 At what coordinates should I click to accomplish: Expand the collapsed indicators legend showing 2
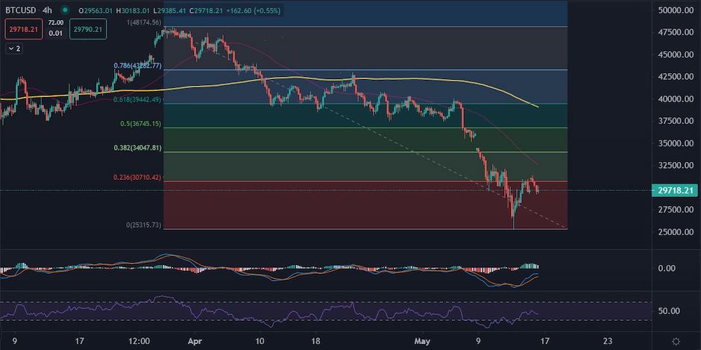[14, 49]
